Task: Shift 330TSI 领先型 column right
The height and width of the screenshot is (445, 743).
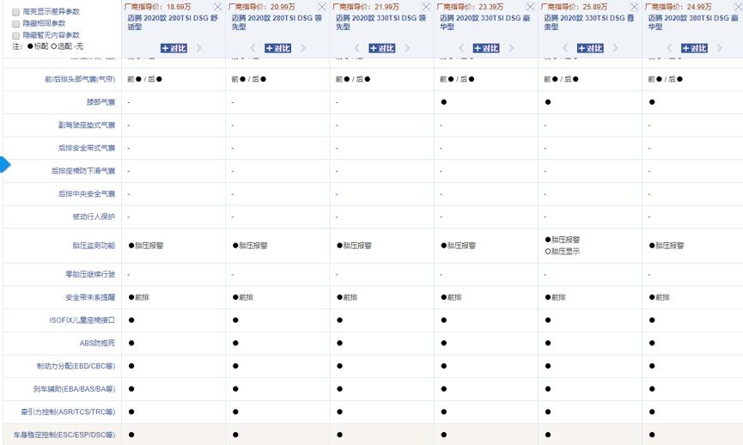Action: pyautogui.click(x=407, y=48)
